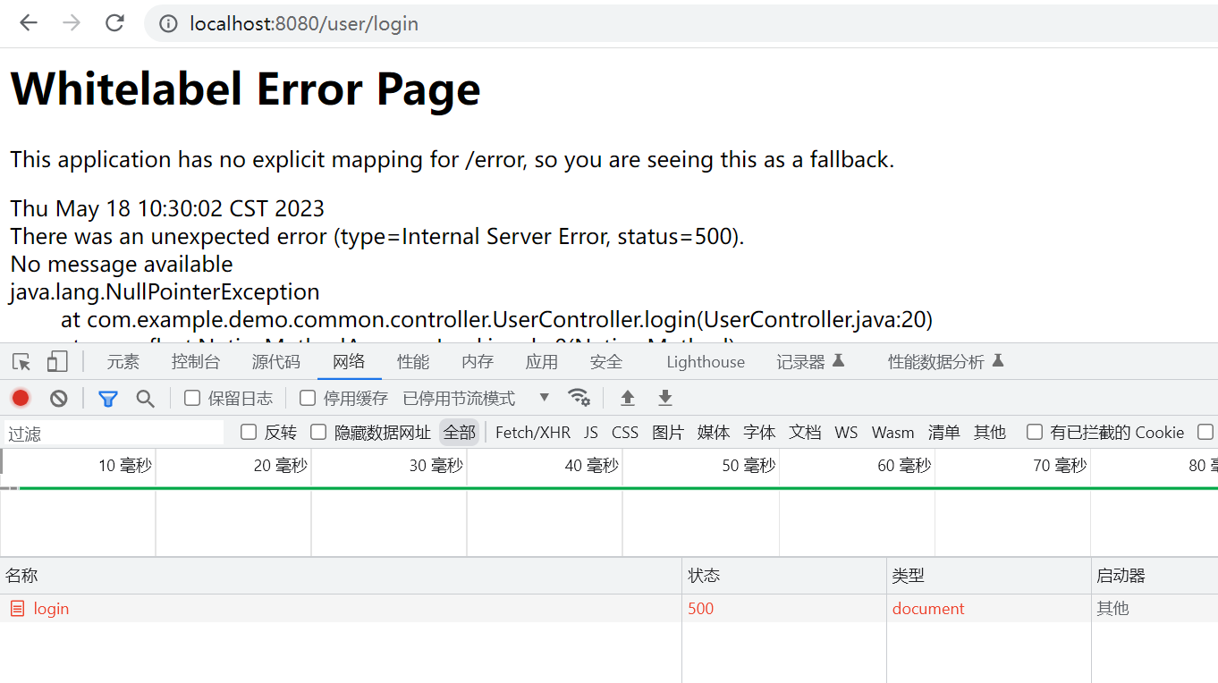Switch to the 控制台 tab
Viewport: 1218px width, 683px height.
point(196,362)
